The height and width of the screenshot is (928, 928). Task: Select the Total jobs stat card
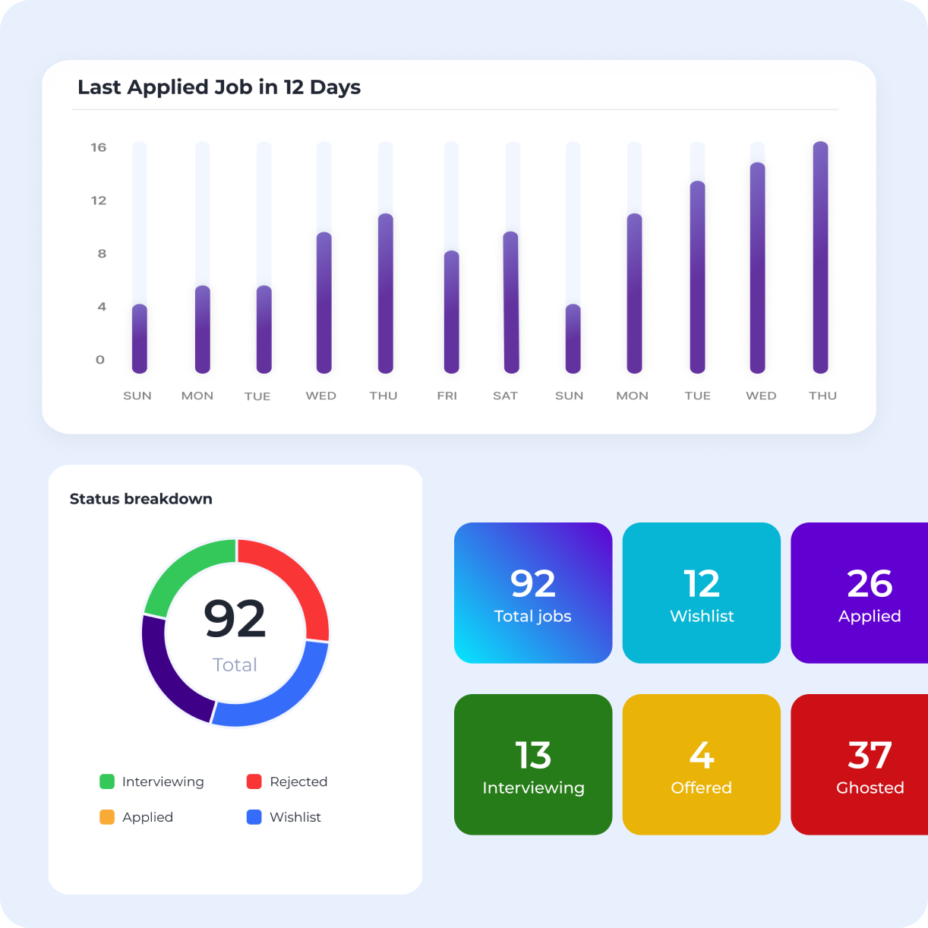pyautogui.click(x=532, y=592)
